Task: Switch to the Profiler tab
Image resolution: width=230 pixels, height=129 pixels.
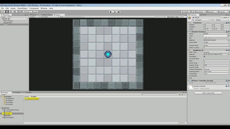Action: [x=28, y=92]
